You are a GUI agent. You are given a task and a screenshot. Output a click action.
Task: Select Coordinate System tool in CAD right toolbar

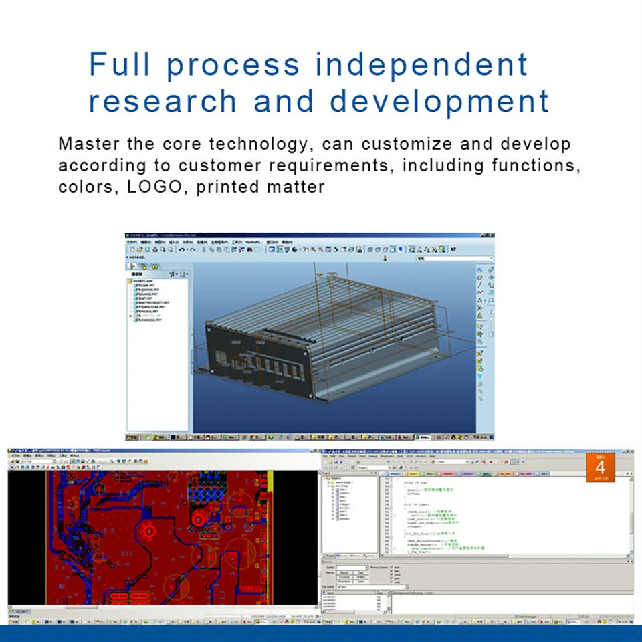[x=480, y=308]
